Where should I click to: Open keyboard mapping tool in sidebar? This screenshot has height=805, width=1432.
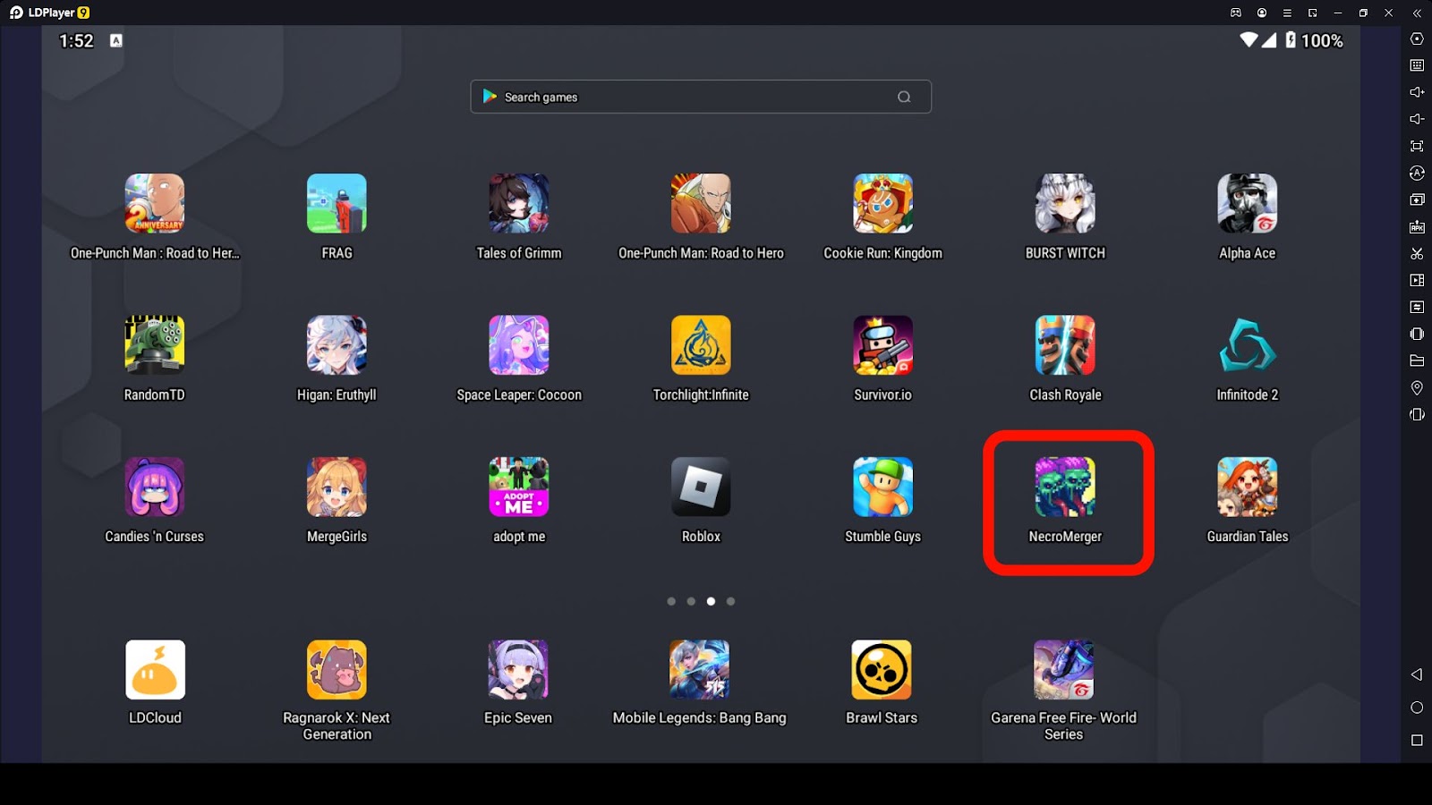(x=1417, y=65)
